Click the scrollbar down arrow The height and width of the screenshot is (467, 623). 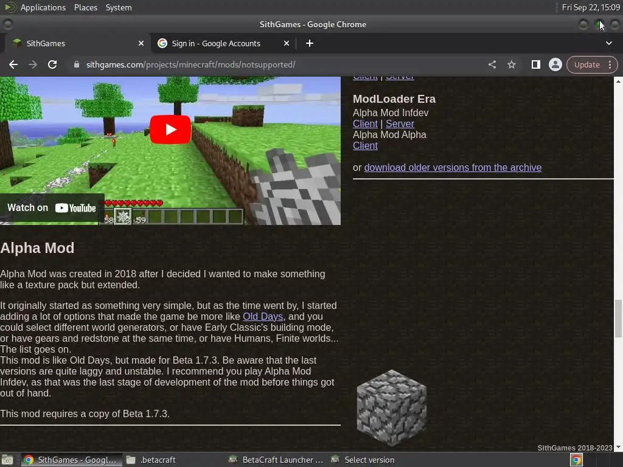[x=618, y=447]
